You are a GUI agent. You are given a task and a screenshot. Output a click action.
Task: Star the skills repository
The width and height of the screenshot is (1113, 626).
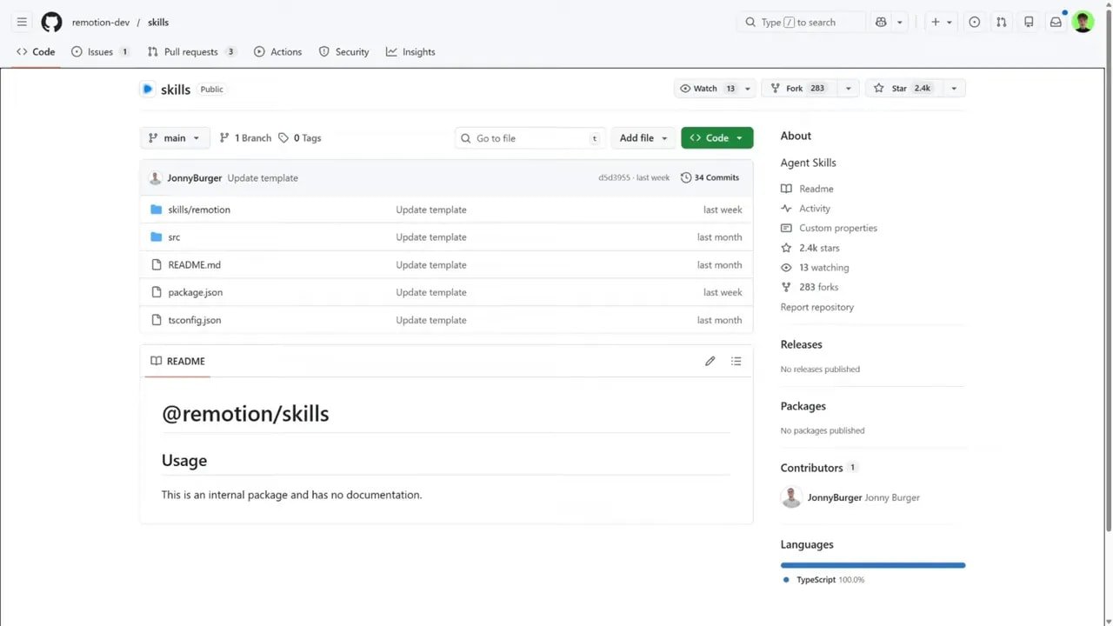click(907, 88)
